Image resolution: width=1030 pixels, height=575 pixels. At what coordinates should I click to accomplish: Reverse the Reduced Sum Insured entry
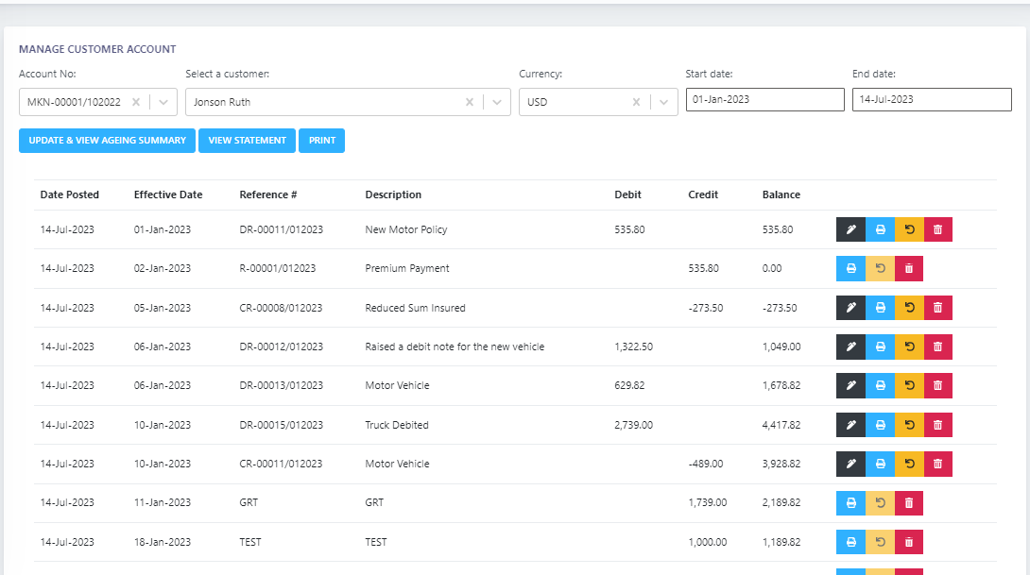[909, 308]
